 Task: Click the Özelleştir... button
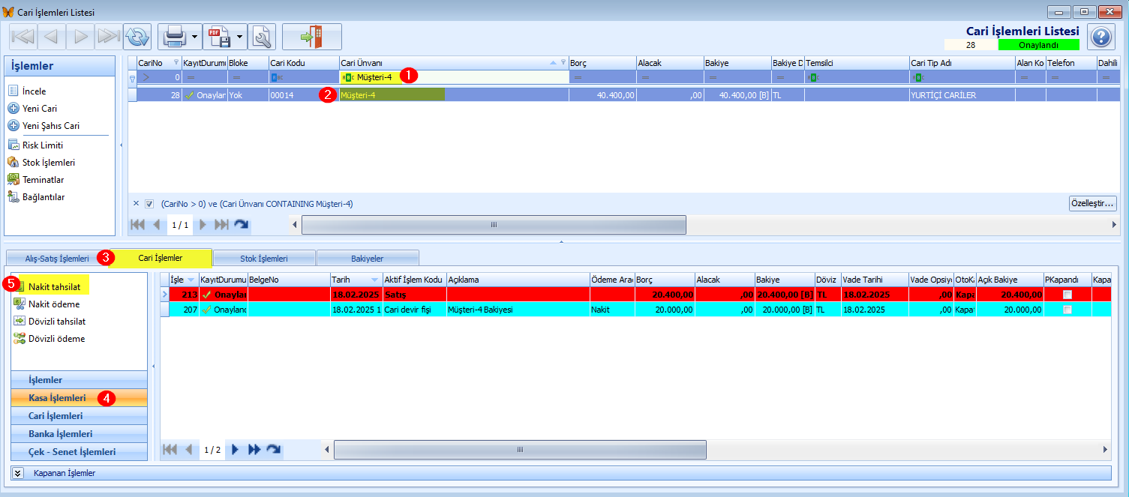[1092, 203]
